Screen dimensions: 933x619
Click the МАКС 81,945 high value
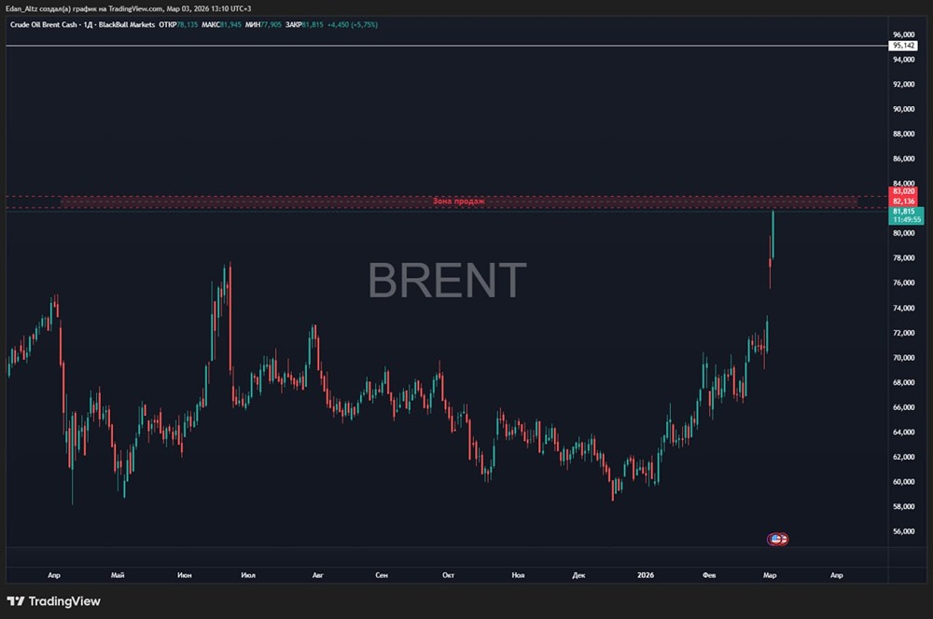[x=221, y=25]
